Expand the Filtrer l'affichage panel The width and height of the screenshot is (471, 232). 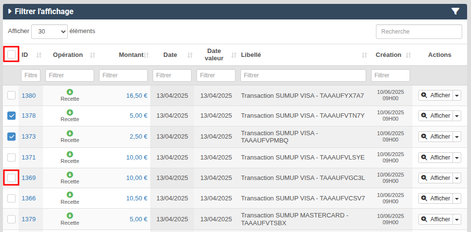point(41,11)
